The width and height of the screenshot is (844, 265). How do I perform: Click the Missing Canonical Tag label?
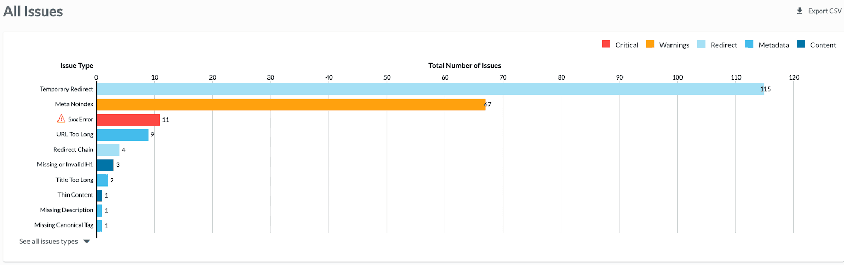64,225
